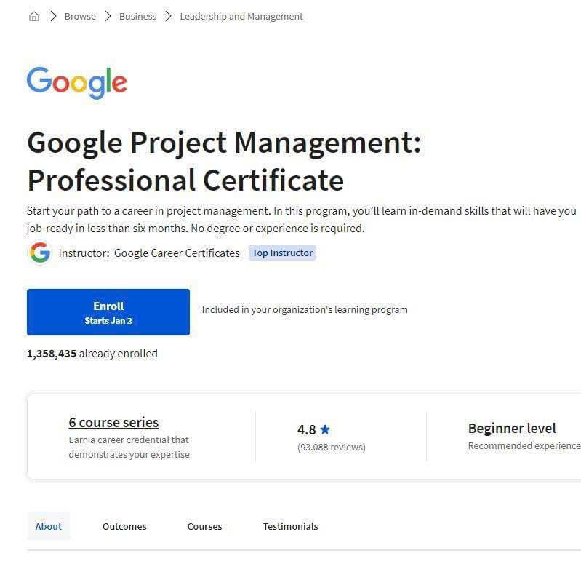This screenshot has width=581, height=564.
Task: Select the About tab
Action: click(x=49, y=526)
